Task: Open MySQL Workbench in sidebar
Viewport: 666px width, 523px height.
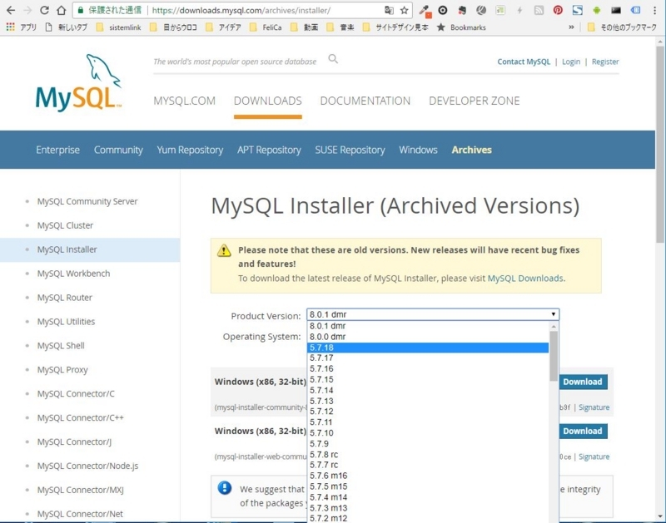Action: point(73,274)
